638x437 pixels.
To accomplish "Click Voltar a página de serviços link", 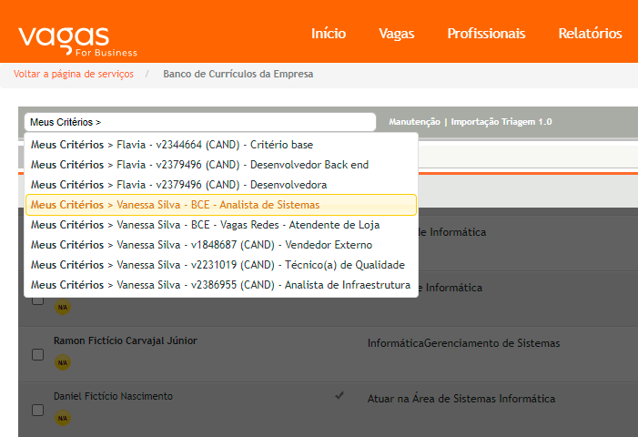I will pyautogui.click(x=74, y=74).
